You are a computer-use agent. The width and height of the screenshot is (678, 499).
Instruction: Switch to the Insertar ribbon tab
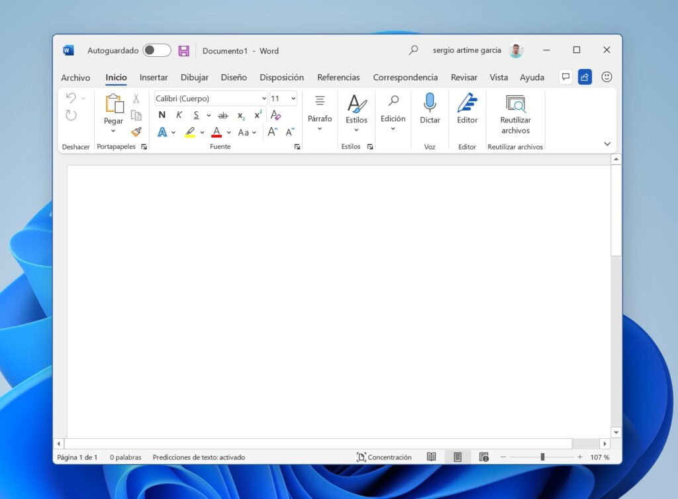tap(154, 77)
